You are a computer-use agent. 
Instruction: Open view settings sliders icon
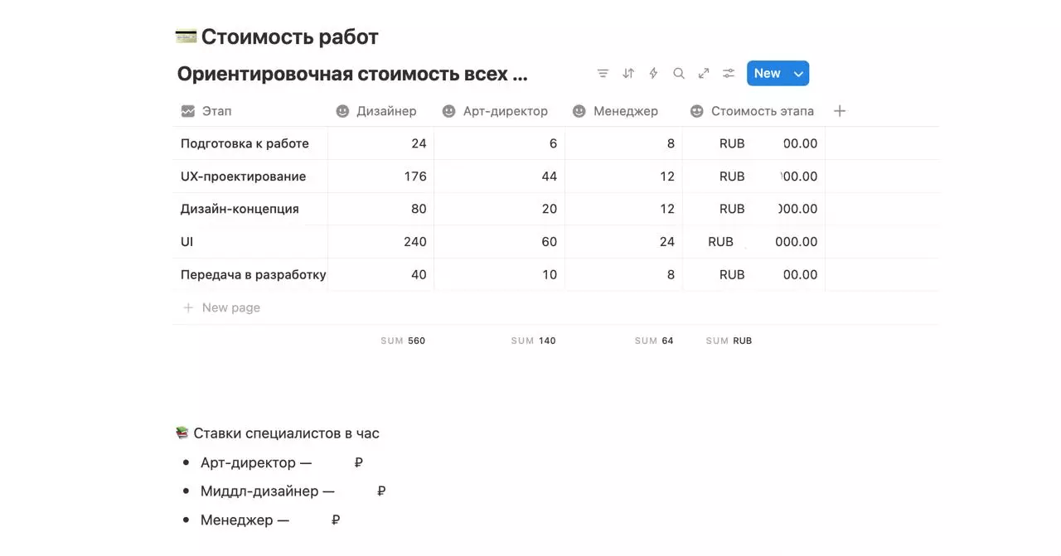pos(729,73)
